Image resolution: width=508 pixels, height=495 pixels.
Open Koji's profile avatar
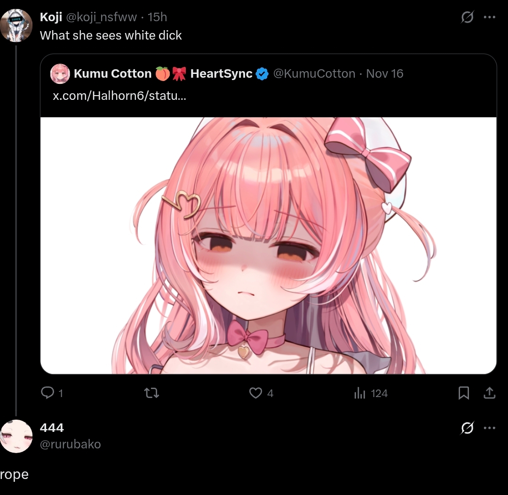[x=16, y=25]
